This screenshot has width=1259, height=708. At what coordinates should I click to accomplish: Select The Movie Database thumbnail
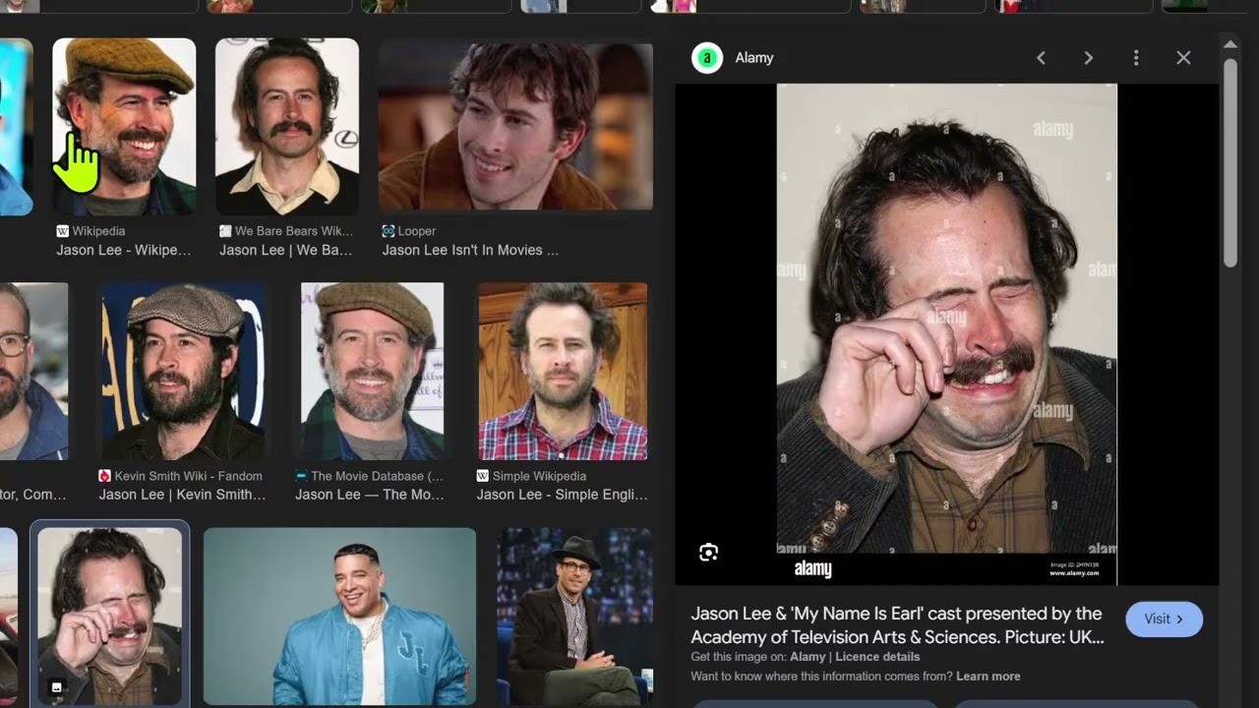372,372
